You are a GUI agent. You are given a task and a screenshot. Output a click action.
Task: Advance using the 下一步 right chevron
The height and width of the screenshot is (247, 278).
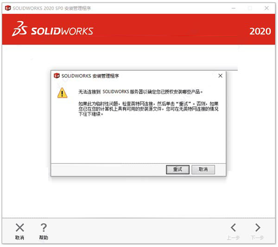click(x=258, y=228)
